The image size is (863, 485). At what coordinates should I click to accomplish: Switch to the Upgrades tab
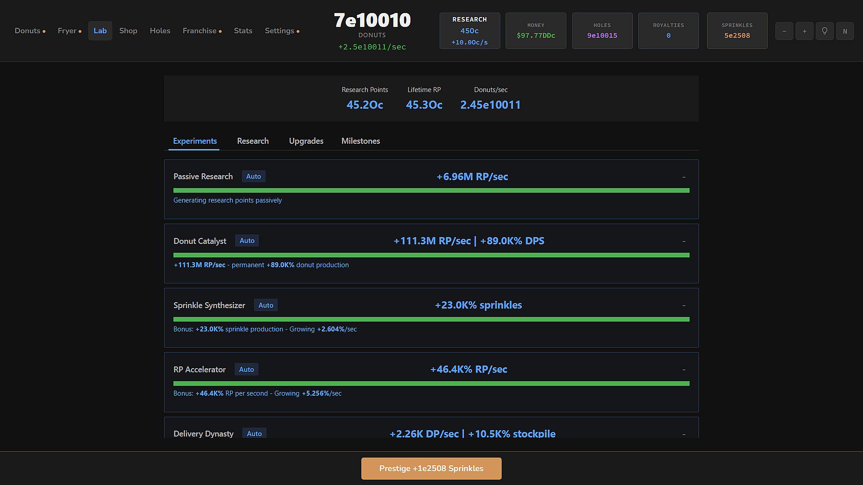point(306,141)
